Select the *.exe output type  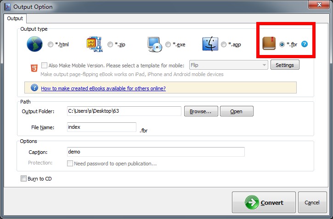pos(168,44)
